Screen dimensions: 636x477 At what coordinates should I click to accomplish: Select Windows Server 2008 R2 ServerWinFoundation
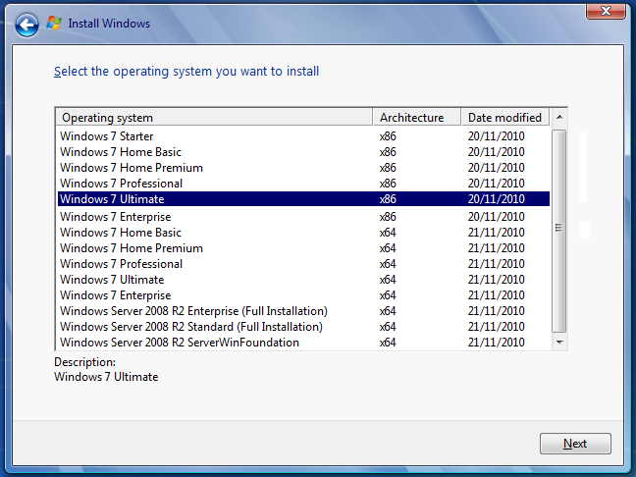pos(303,343)
